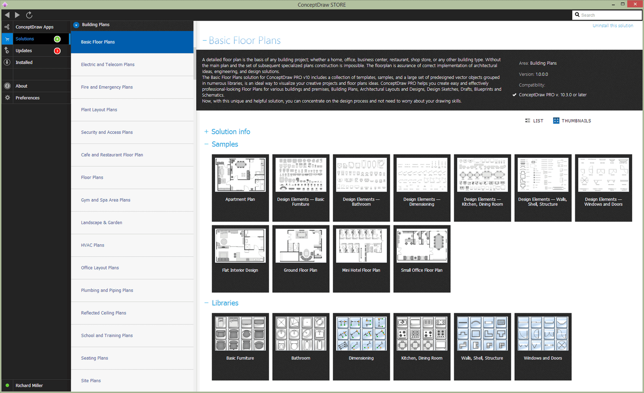Go forward with the right arrow button

coord(17,15)
